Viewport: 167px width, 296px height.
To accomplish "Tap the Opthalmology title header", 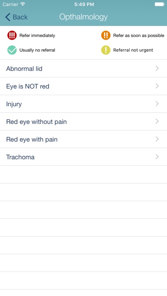I will pyautogui.click(x=83, y=17).
